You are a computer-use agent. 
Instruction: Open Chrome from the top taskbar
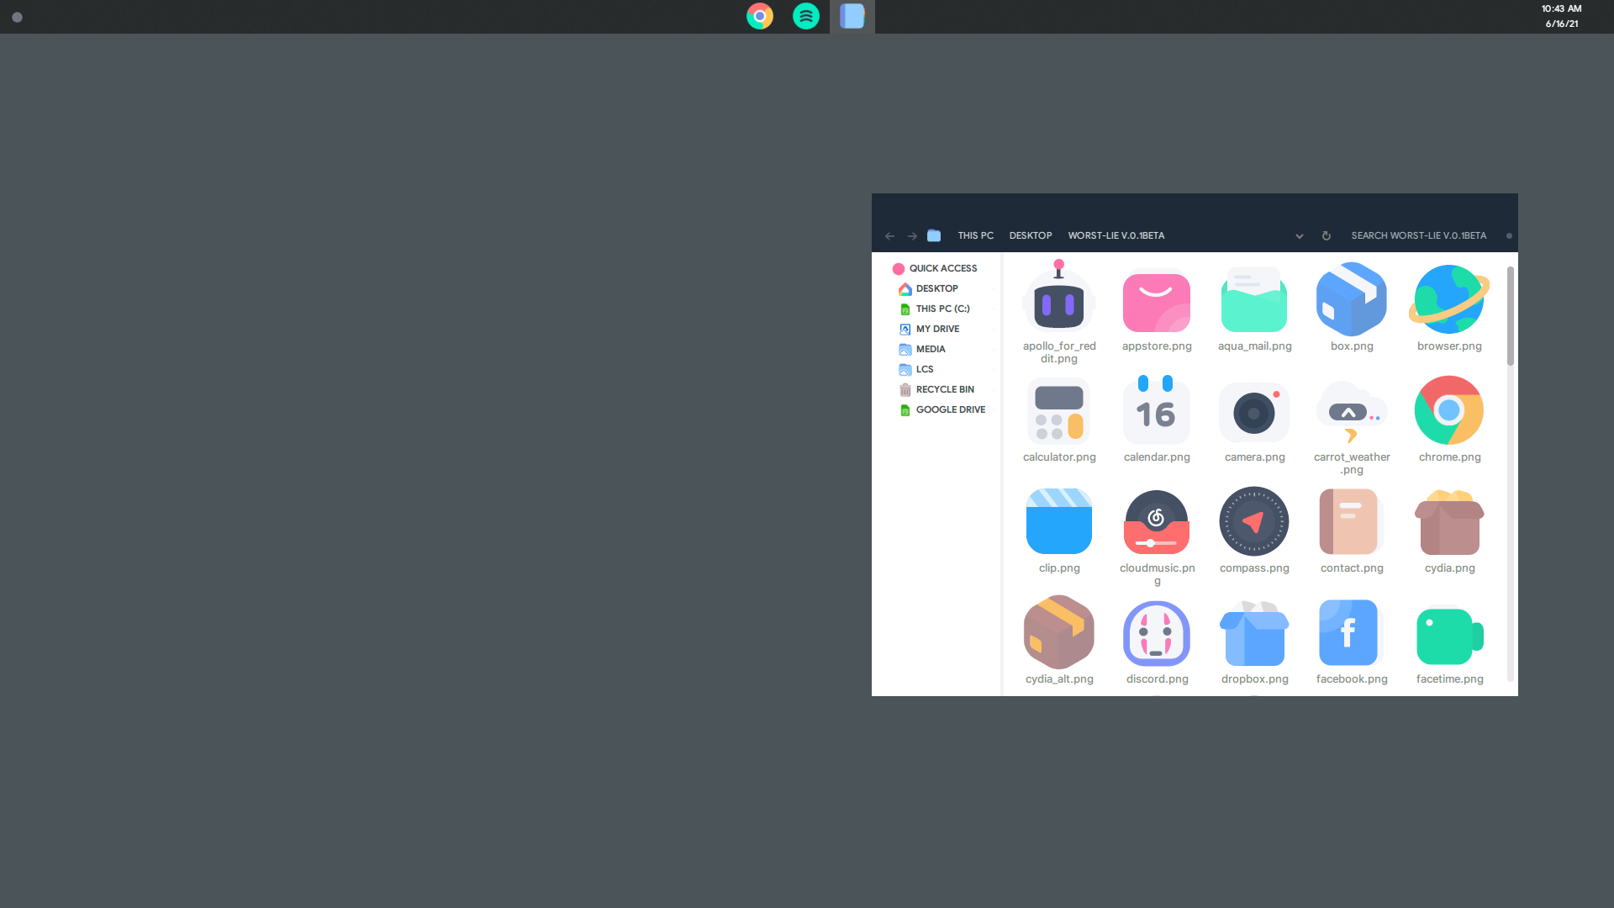click(x=760, y=16)
